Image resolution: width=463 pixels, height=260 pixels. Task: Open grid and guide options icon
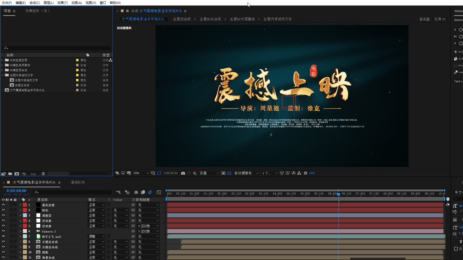click(x=153, y=173)
